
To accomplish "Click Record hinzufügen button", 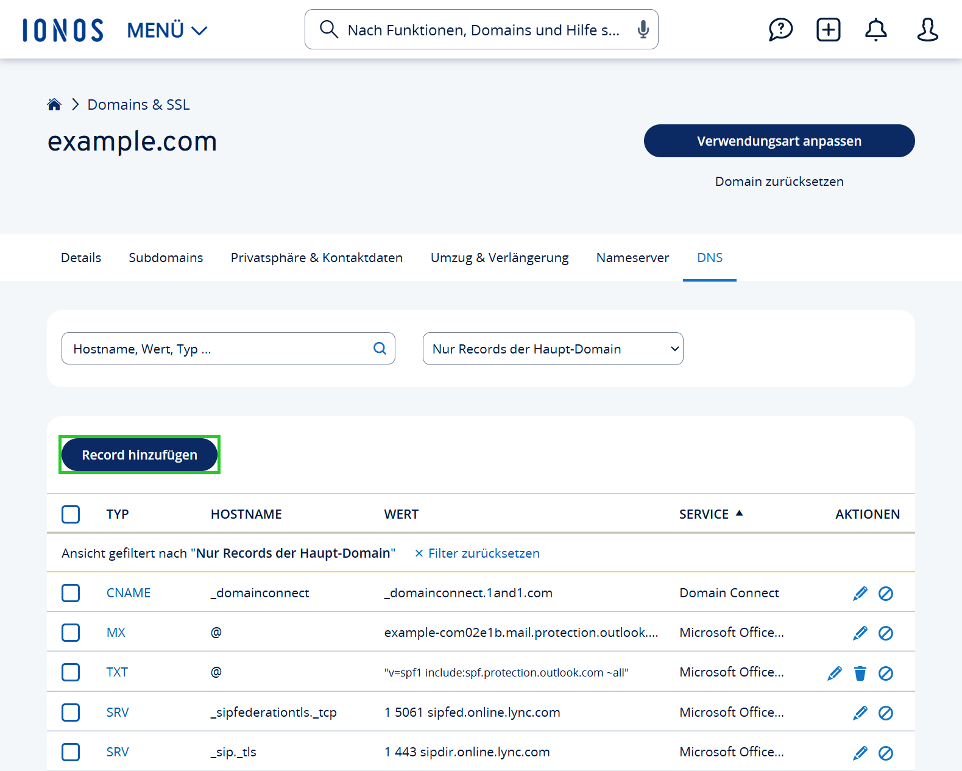I will pyautogui.click(x=140, y=455).
